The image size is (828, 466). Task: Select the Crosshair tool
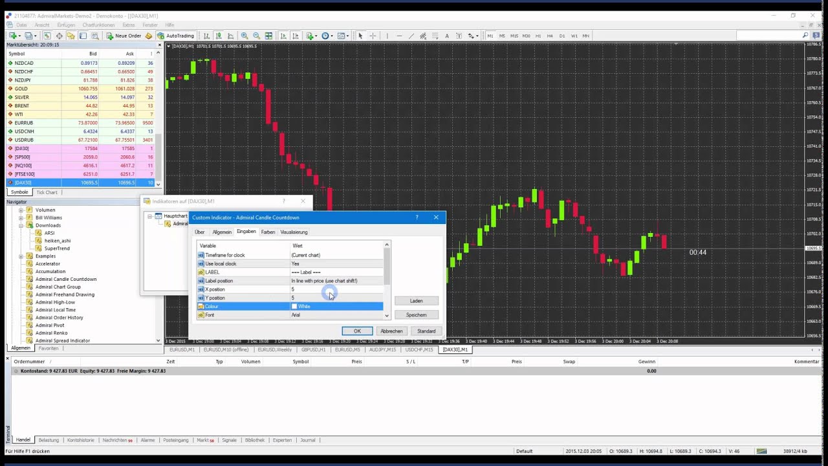[x=373, y=36]
